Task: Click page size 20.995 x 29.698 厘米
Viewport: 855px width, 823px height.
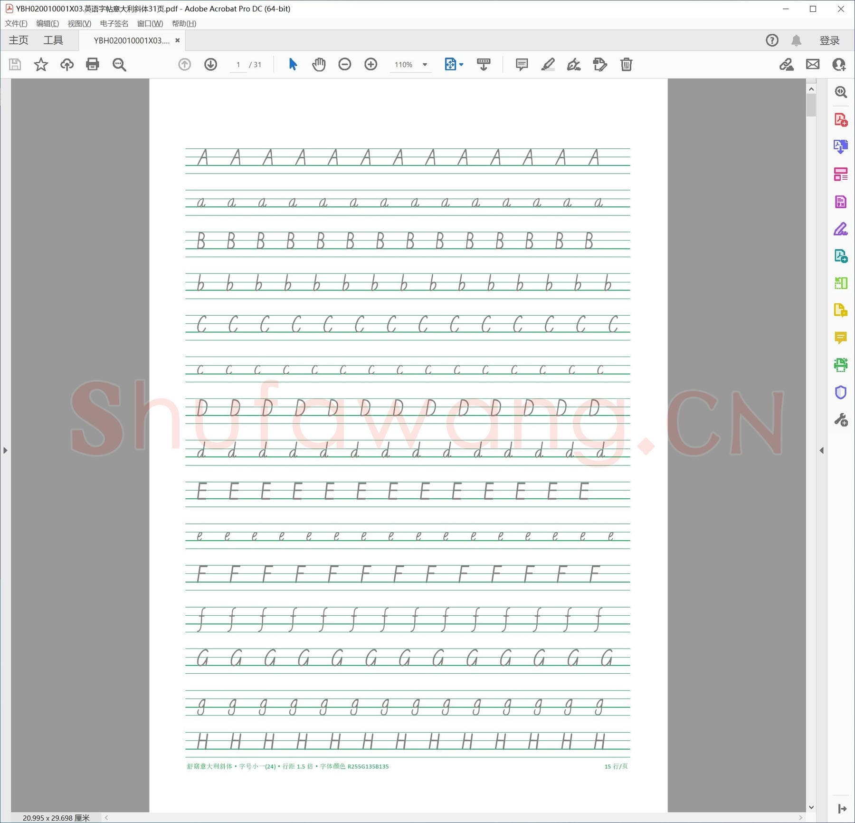Action: 56,818
